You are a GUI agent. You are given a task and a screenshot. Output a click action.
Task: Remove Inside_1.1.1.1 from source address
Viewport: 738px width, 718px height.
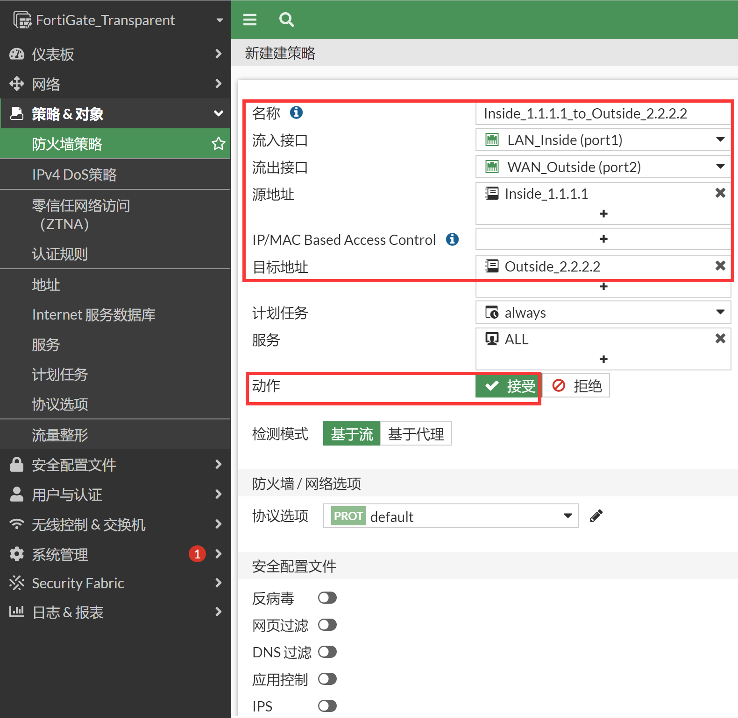click(x=720, y=193)
